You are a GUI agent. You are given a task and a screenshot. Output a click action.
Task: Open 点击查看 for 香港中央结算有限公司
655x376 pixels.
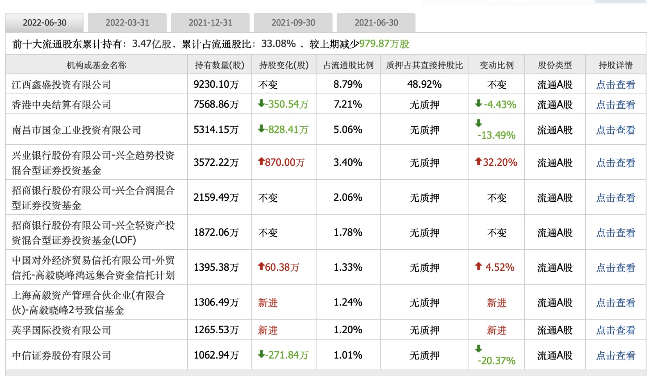(616, 105)
